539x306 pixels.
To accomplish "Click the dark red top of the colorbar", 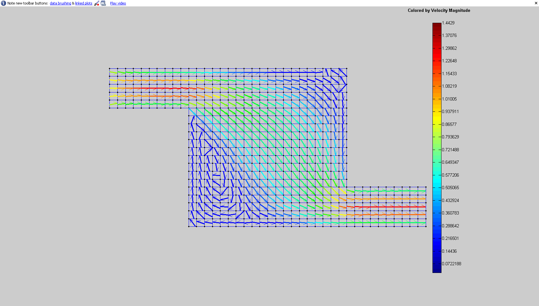I will (436, 26).
